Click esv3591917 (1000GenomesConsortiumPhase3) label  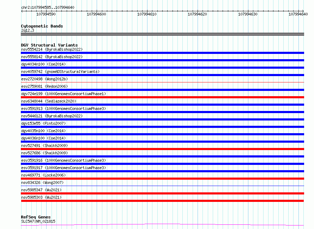[x=63, y=168]
